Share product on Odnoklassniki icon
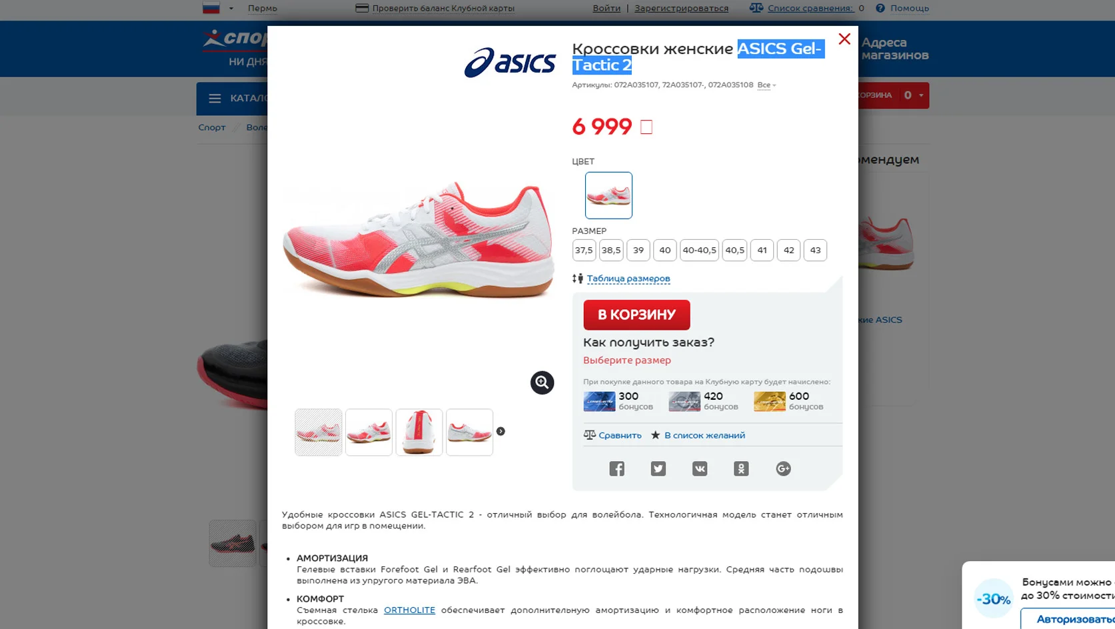This screenshot has height=629, width=1115. [741, 469]
